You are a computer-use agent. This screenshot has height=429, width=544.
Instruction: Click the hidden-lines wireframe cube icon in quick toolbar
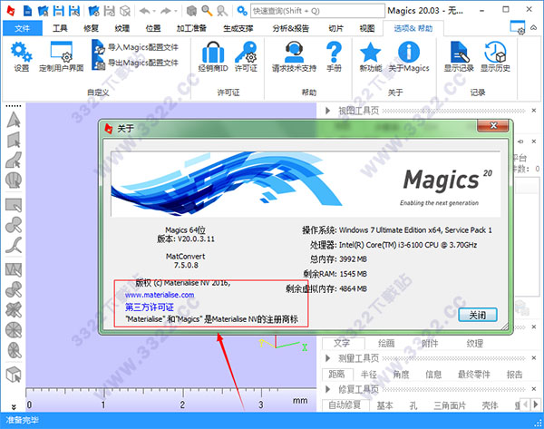point(124,10)
